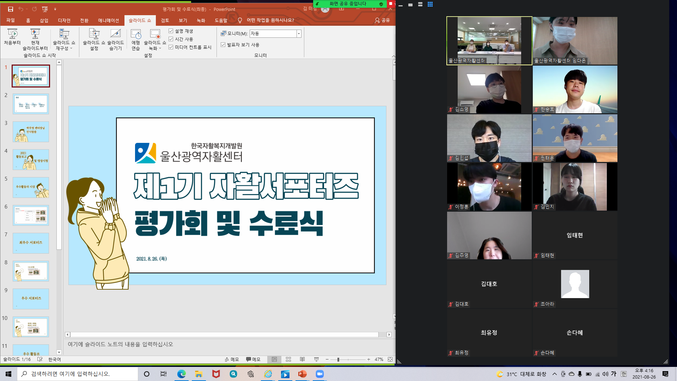The width and height of the screenshot is (677, 381).
Task: Open the 디자인 ribbon tab
Action: [x=64, y=20]
